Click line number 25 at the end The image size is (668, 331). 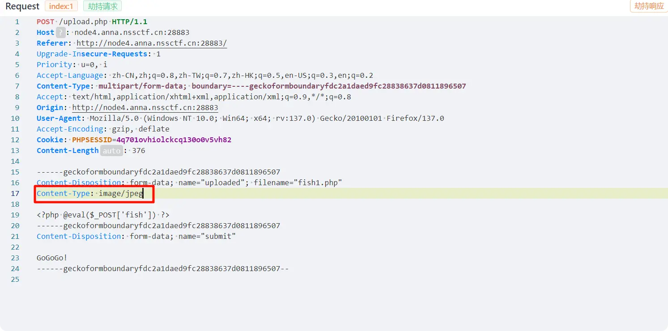(16, 279)
